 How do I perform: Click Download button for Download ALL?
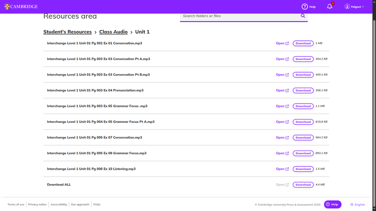(x=303, y=185)
